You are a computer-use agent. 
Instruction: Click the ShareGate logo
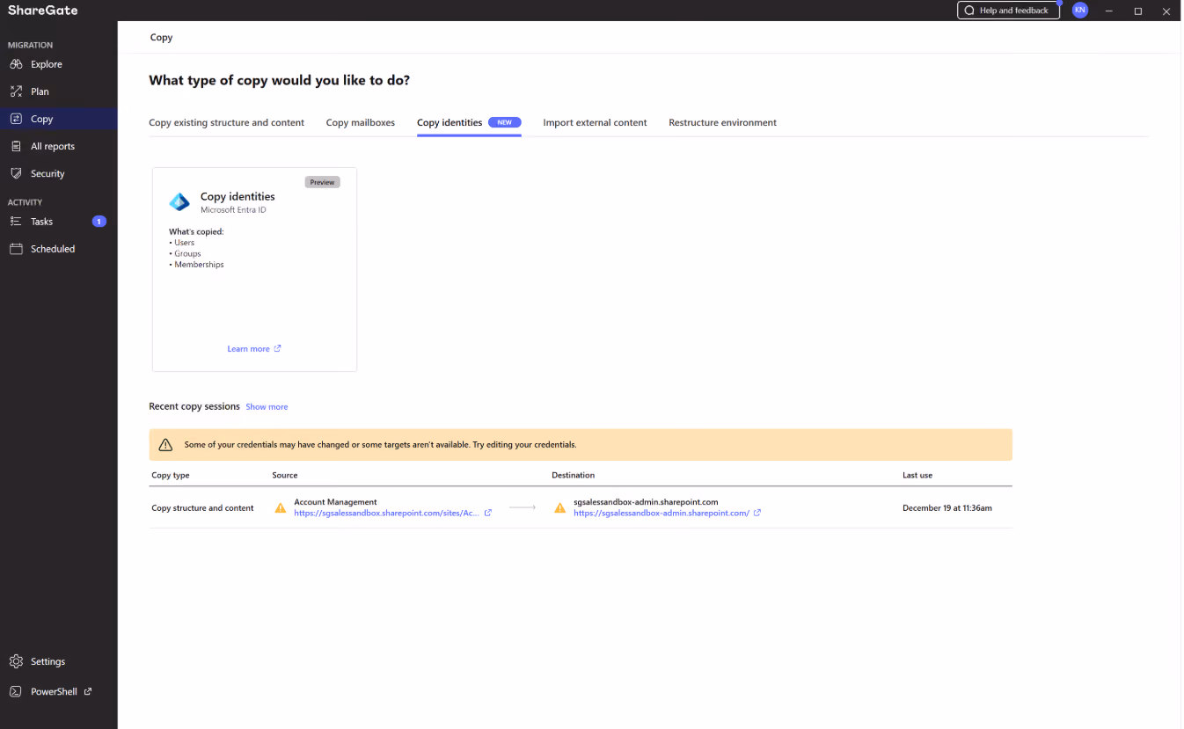click(x=43, y=11)
